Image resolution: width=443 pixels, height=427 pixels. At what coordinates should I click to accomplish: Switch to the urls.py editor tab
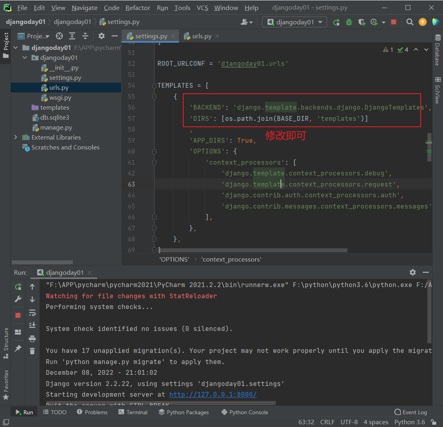(x=202, y=36)
